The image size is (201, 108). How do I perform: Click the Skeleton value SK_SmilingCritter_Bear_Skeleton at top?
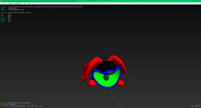20,13
